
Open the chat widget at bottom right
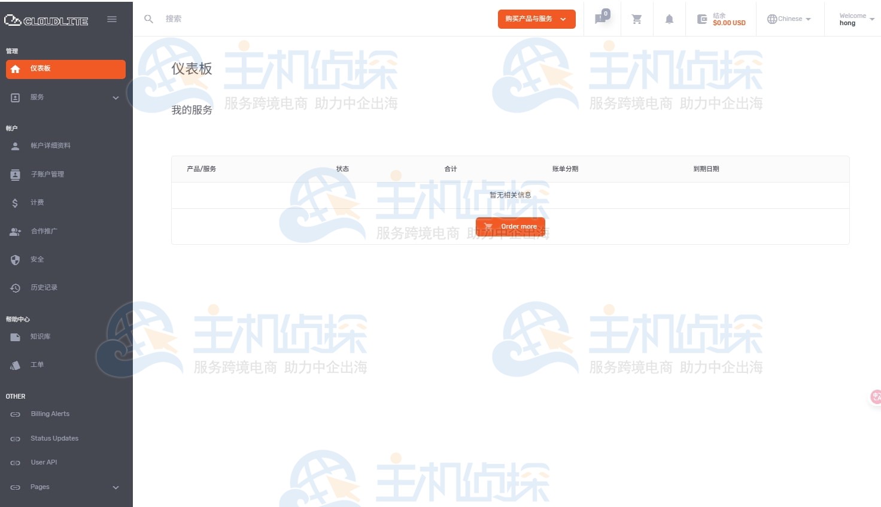pyautogui.click(x=875, y=397)
